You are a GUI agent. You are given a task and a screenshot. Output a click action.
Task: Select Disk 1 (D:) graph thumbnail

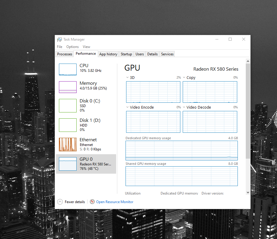tap(68, 125)
